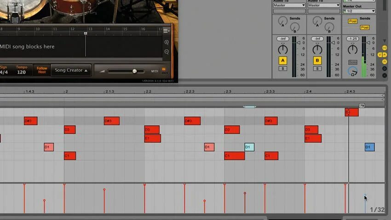391x220 pixels.
Task: Toggle the Mixer section M show button
Action: 385,62
